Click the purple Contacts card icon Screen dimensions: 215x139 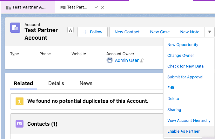coord(19,124)
